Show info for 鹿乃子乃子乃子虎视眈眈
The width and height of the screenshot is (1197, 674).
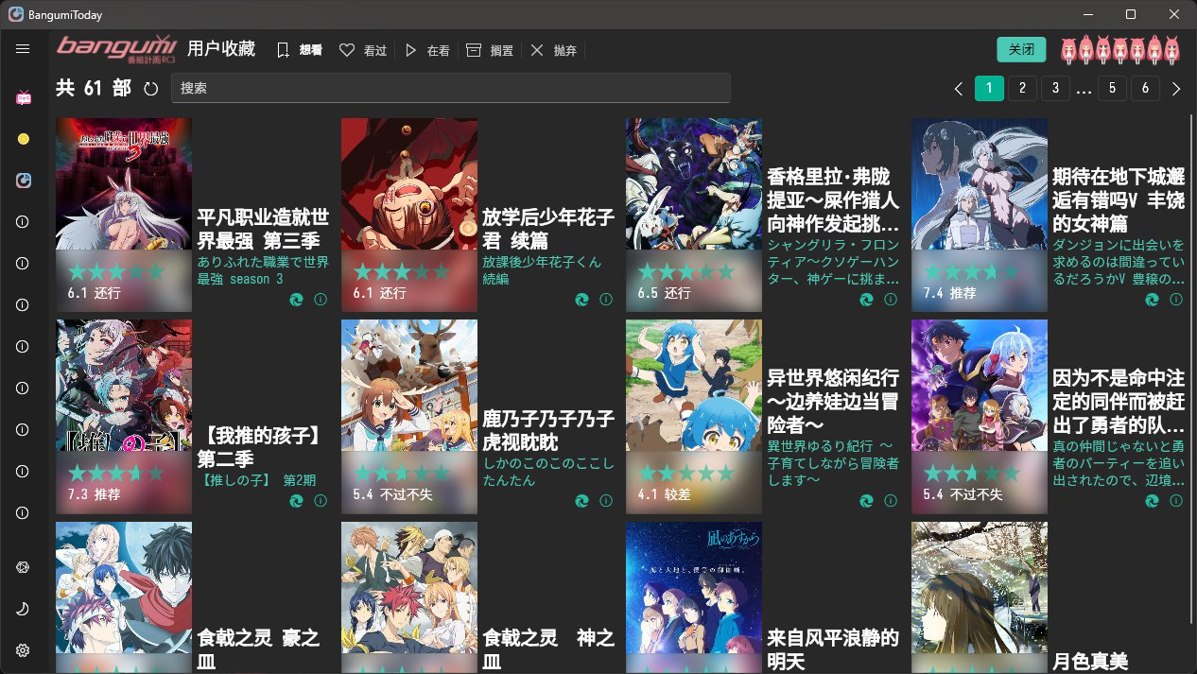pos(606,500)
